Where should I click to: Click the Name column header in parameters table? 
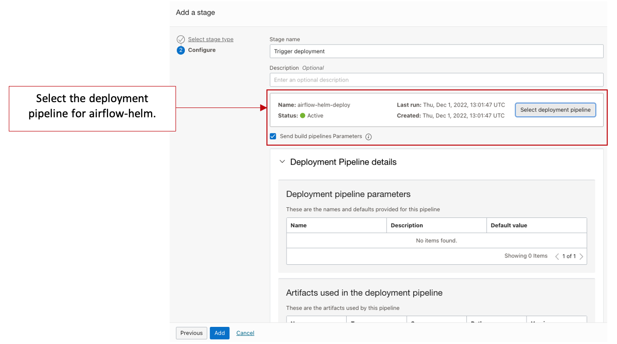coord(299,226)
